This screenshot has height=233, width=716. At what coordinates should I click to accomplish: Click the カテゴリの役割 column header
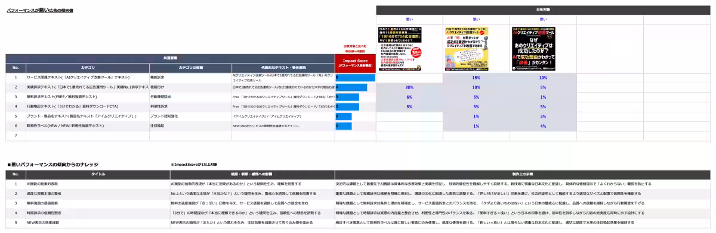(191, 67)
